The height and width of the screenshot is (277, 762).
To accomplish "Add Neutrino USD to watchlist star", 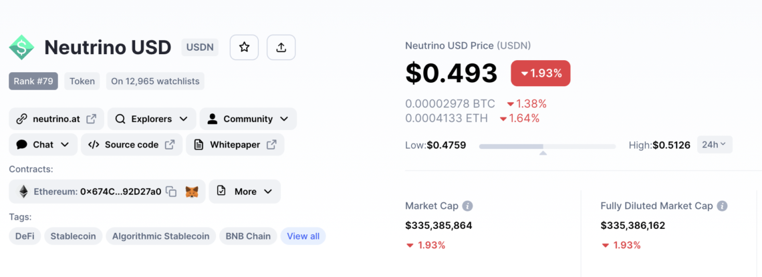I will (x=244, y=47).
